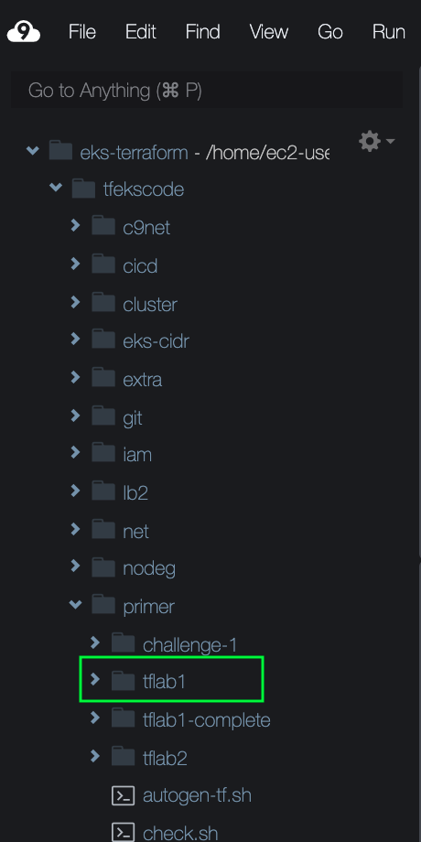This screenshot has height=842, width=421.
Task: Open the View menu
Action: tap(268, 32)
